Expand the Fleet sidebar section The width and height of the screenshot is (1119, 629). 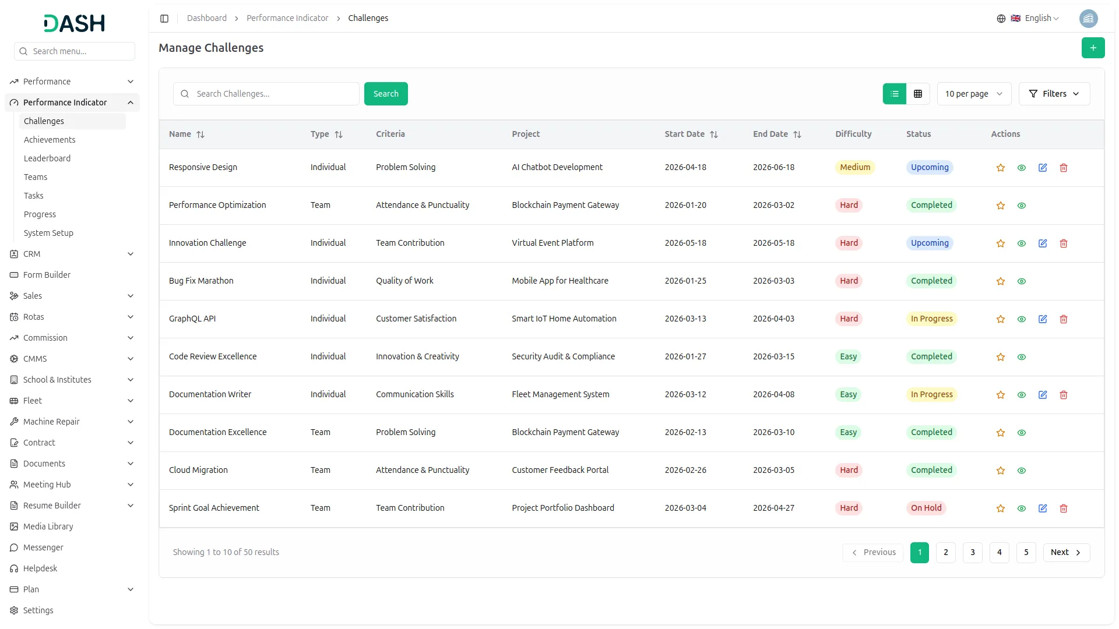coord(72,401)
